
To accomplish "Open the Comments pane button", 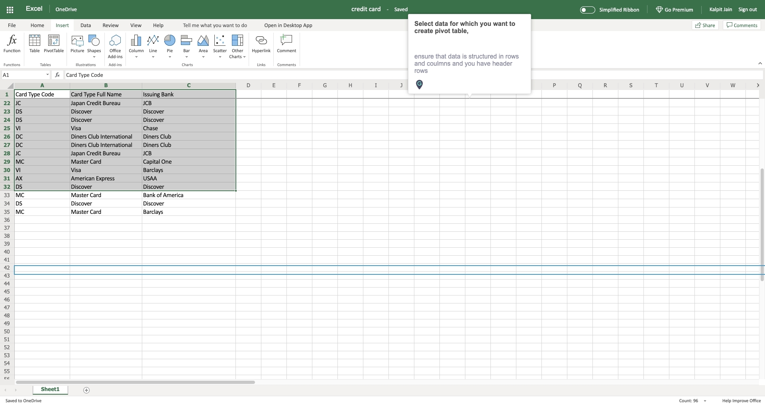I will coord(742,25).
